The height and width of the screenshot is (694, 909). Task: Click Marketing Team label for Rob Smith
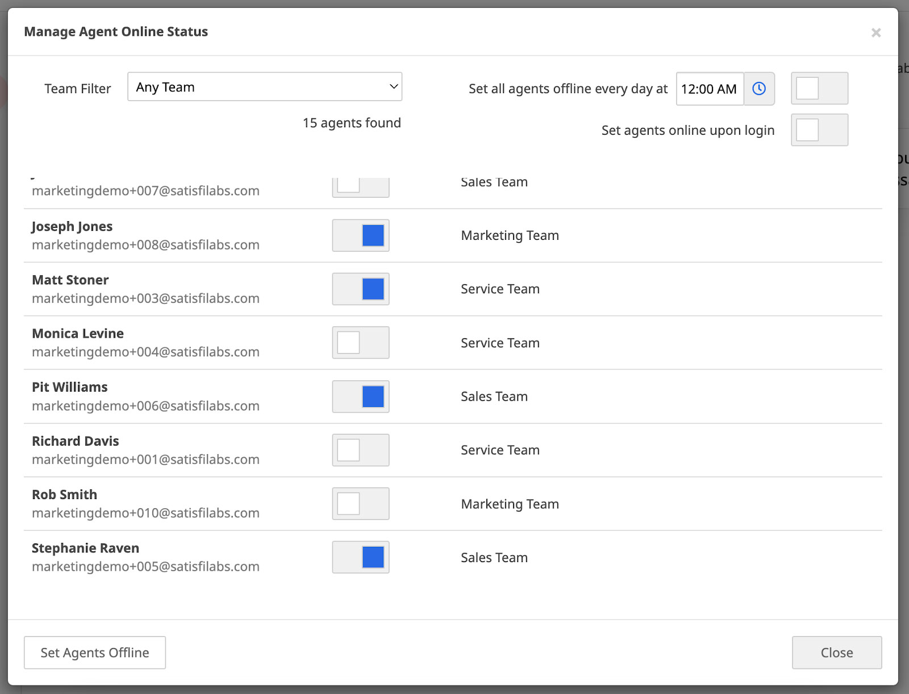pos(510,504)
